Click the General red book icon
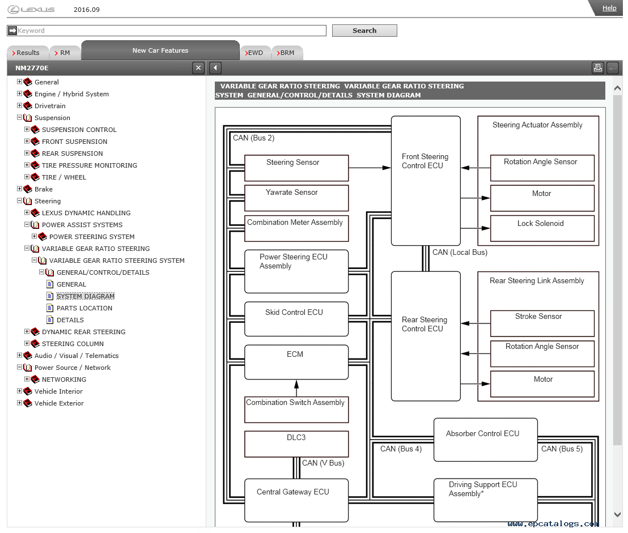 pyautogui.click(x=28, y=82)
